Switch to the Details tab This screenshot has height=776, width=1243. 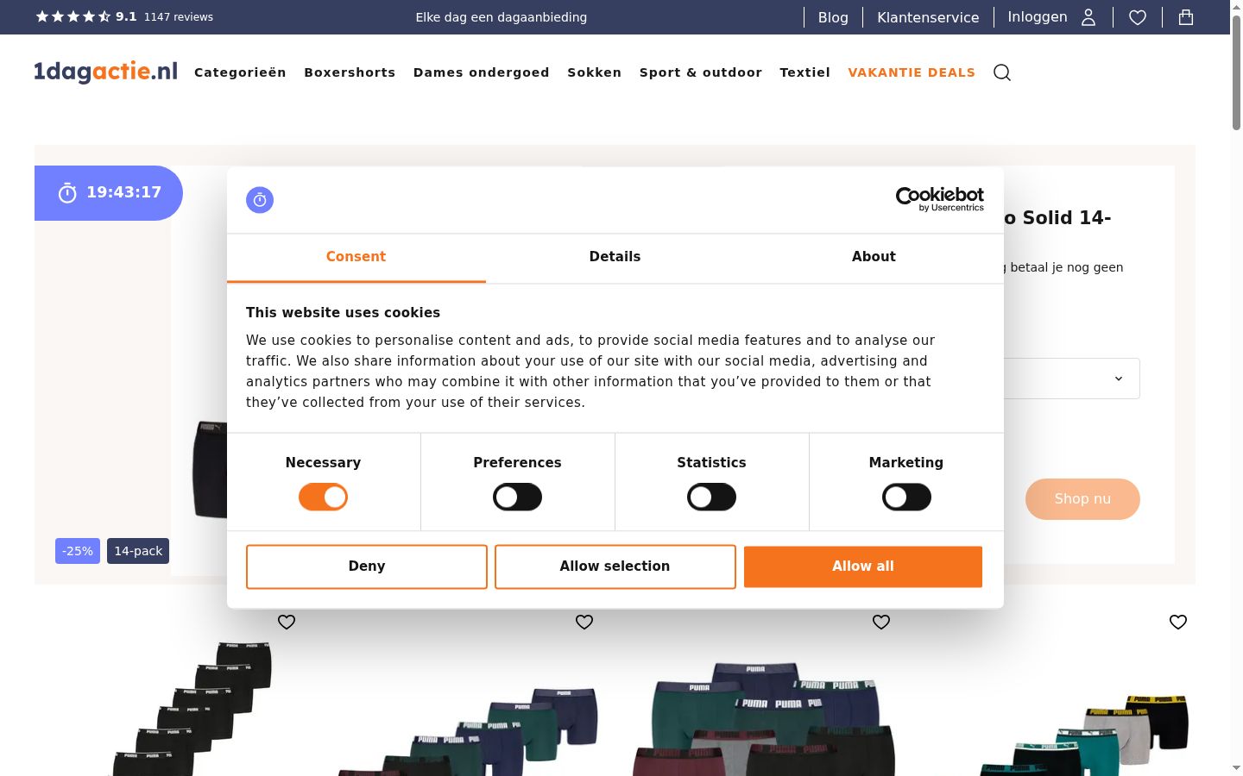(x=615, y=257)
